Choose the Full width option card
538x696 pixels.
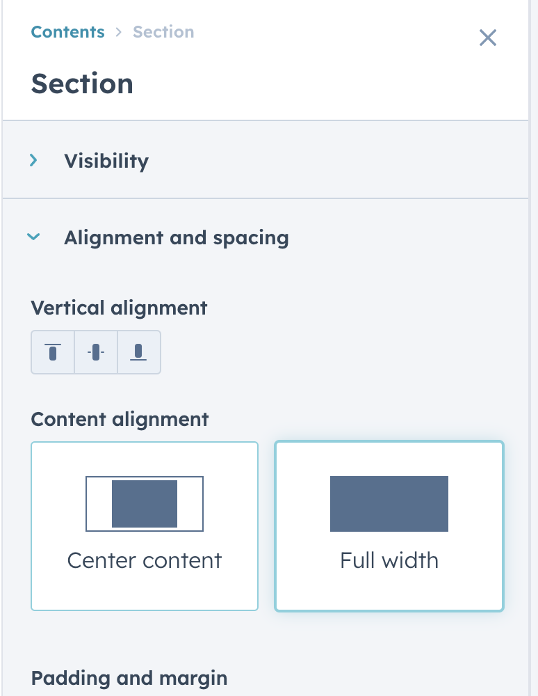(x=389, y=526)
